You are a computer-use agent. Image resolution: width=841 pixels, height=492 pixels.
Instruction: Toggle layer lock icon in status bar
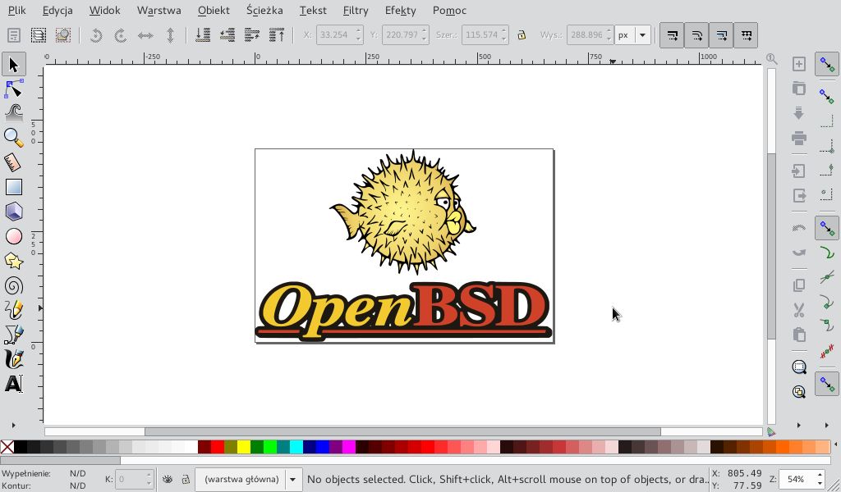[x=185, y=479]
